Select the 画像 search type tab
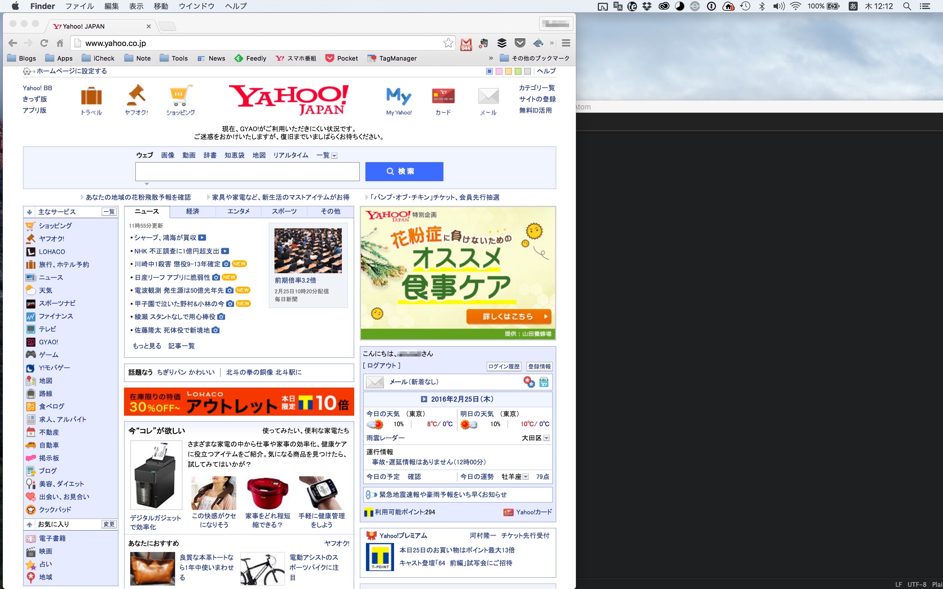This screenshot has width=943, height=589. pos(168,155)
